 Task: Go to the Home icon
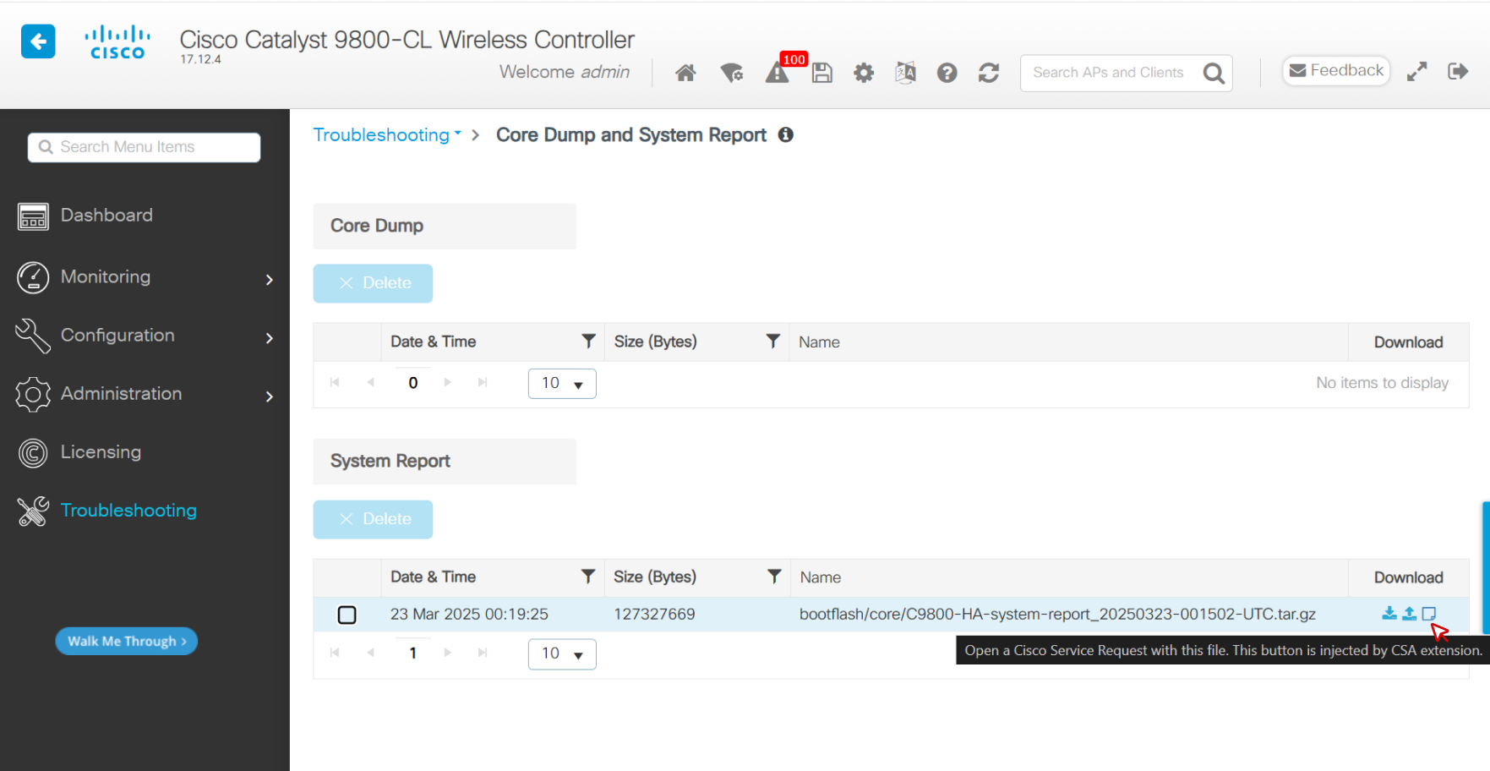[685, 73]
